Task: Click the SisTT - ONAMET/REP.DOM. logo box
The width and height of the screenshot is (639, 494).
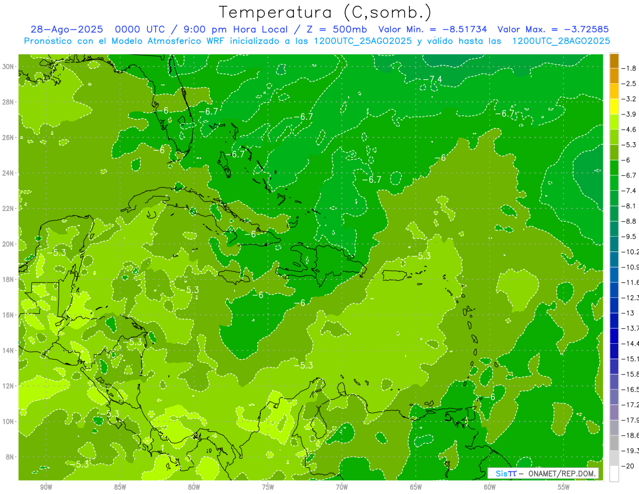Action: pyautogui.click(x=543, y=473)
